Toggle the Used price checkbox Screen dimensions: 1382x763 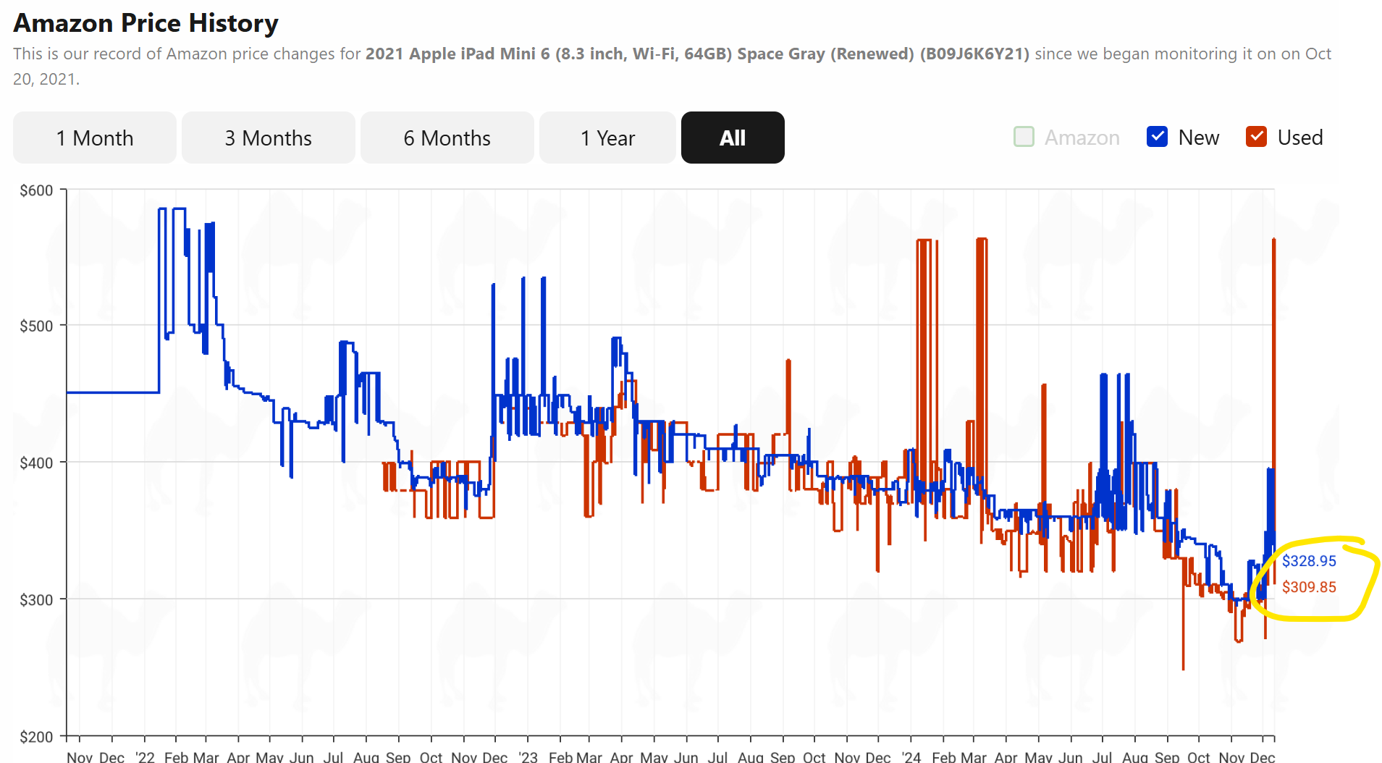pos(1256,137)
